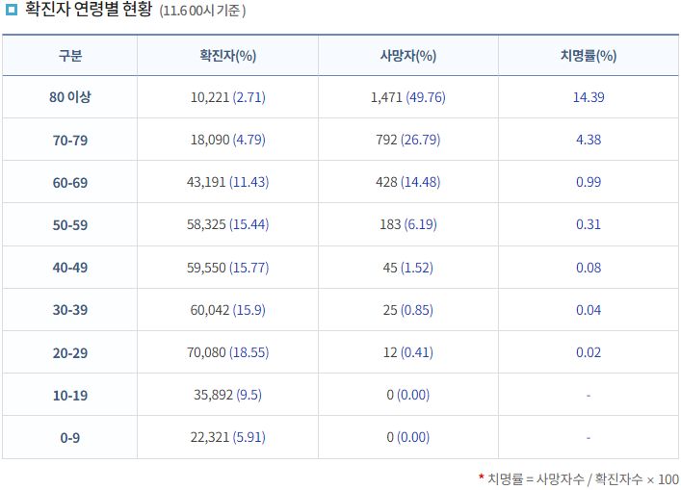Click the 사망자(%) column header
This screenshot has height=490, width=681.
click(x=407, y=56)
